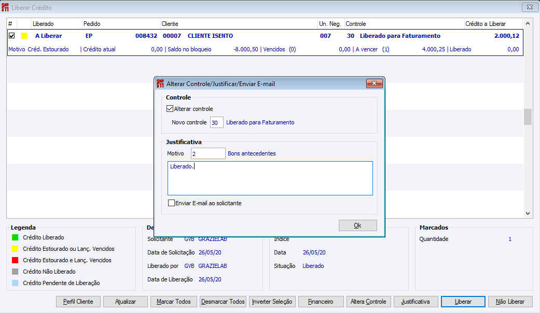
Task: Click the Crédito a Liberar column header
Action: click(493, 24)
